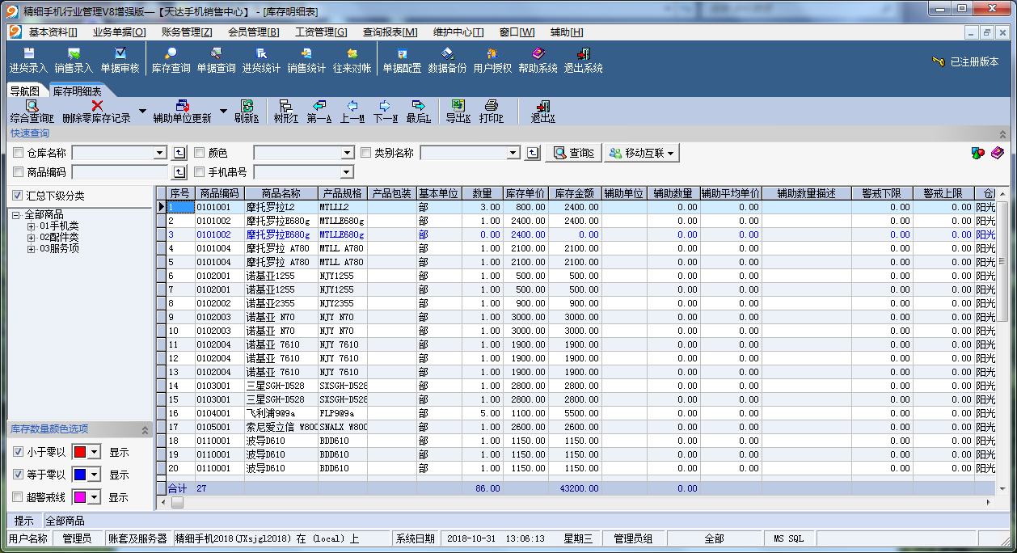Expand the 03服务项 tree node
The image size is (1017, 553).
(x=32, y=249)
